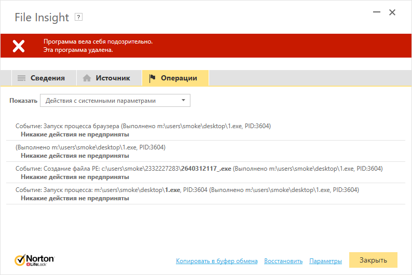
Task: Open the File Insight help question-mark icon
Action: click(x=78, y=17)
